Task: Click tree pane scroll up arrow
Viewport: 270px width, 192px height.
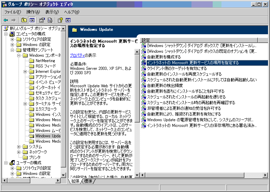Action: pos(63,29)
